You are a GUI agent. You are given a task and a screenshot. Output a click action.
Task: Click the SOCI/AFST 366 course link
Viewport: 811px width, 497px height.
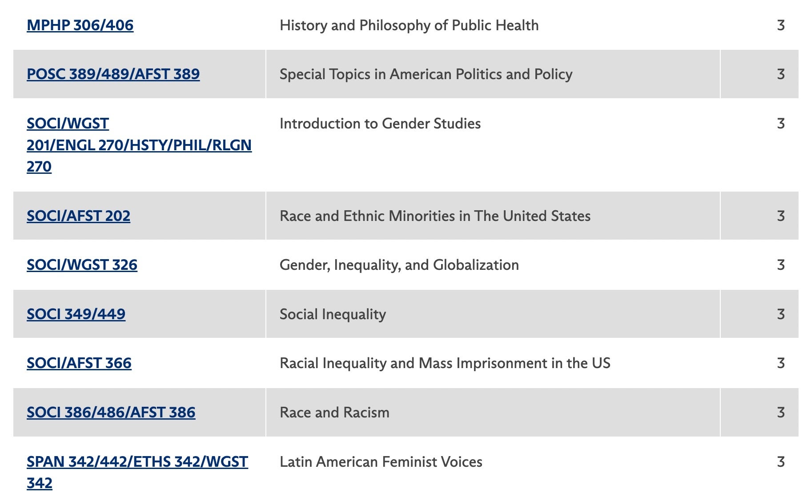(79, 363)
